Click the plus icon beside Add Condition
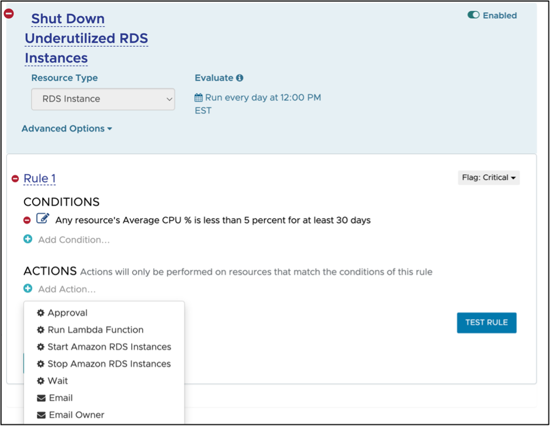Screen dimensions: 551x428 pos(28,240)
